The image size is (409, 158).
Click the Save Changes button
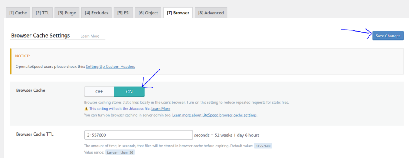point(388,36)
